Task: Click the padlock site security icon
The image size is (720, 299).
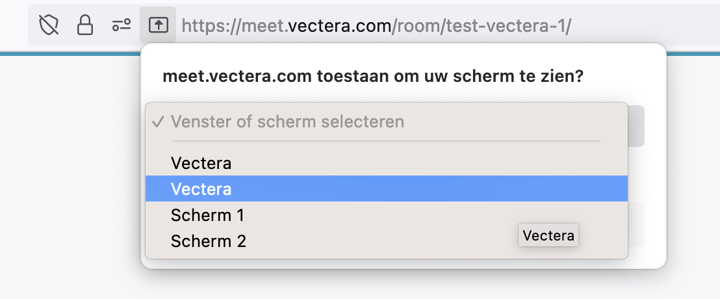Action: [x=85, y=25]
